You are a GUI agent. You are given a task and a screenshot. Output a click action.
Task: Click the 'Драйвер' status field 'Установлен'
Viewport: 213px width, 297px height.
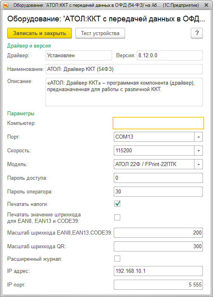coord(79,56)
